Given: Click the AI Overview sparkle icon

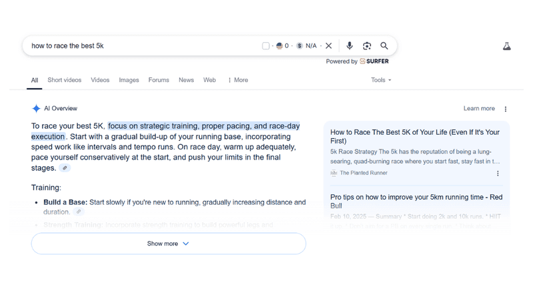Looking at the screenshot, I should click(36, 108).
